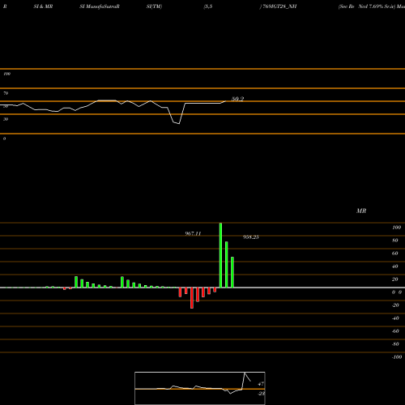405x405 pixels.
Task: Click the 7691GT28_NH symbol title text
Action: 279,6
